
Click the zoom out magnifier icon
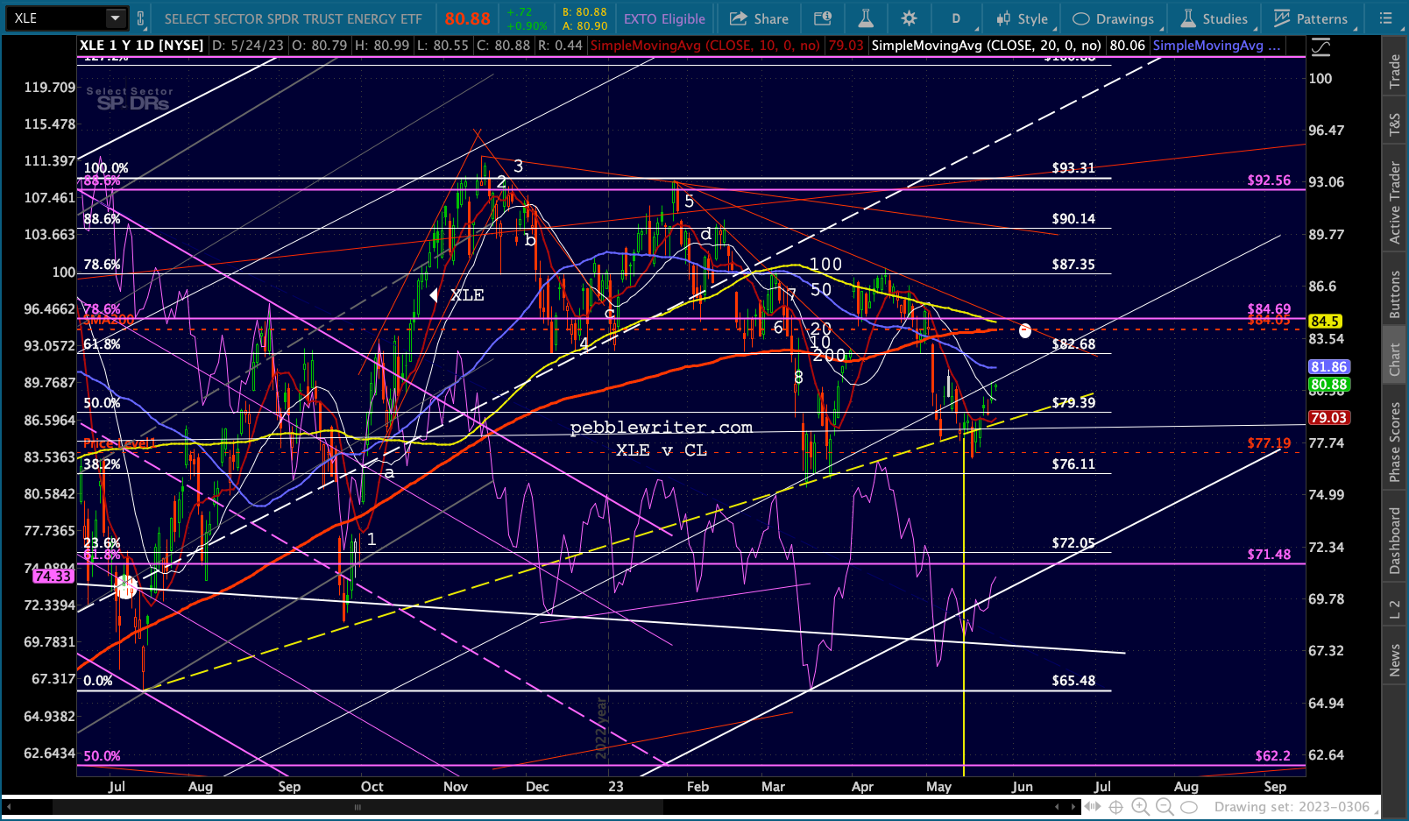[x=1164, y=807]
